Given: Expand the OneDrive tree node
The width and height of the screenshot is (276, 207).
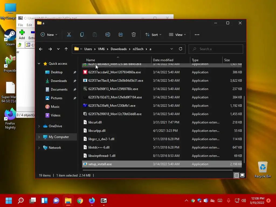Looking at the screenshot, I should tap(39, 126).
